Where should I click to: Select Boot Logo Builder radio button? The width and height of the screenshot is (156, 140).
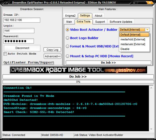(67, 38)
